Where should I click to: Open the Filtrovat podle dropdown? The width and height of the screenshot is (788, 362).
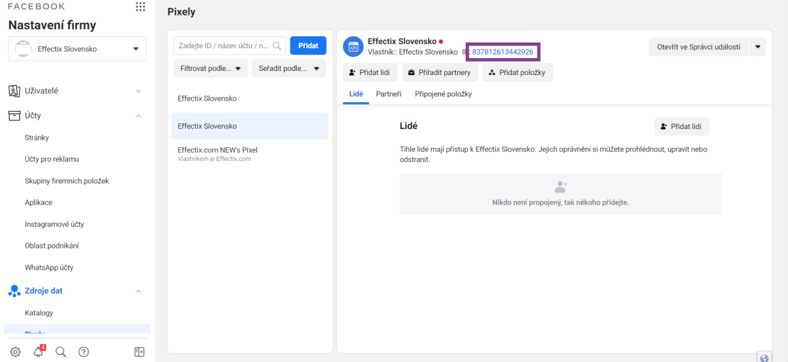coord(211,68)
